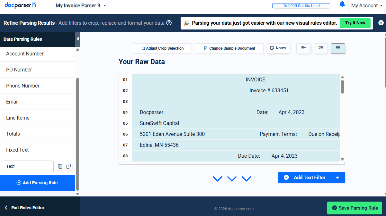Click the credits used progress bar
The height and width of the screenshot is (216, 386).
[x=301, y=6]
